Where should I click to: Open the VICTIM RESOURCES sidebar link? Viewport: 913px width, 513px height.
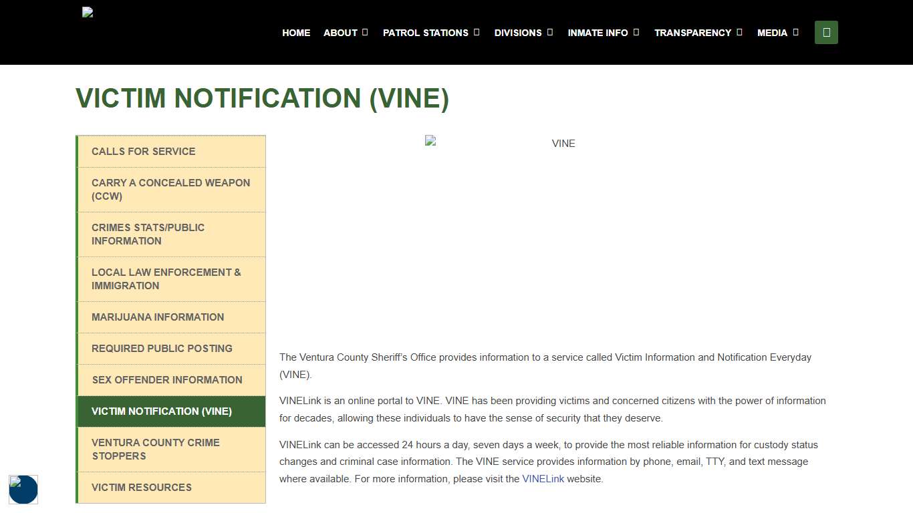[141, 488]
